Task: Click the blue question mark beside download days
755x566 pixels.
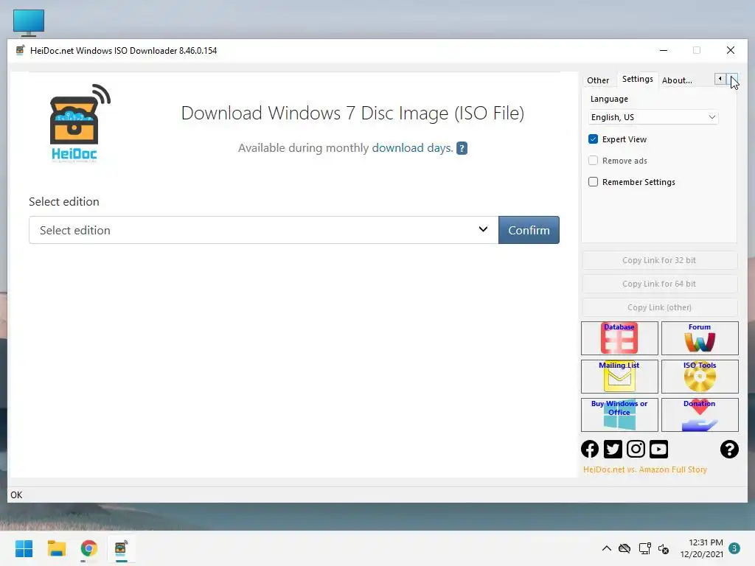Action: point(462,148)
